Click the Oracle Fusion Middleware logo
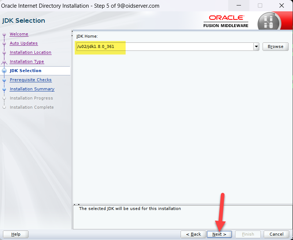This screenshot has width=293, height=240. (x=226, y=21)
